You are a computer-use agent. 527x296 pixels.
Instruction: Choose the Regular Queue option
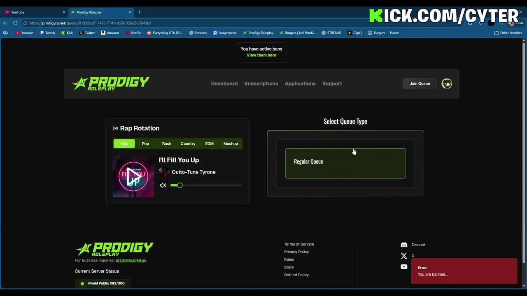345,163
